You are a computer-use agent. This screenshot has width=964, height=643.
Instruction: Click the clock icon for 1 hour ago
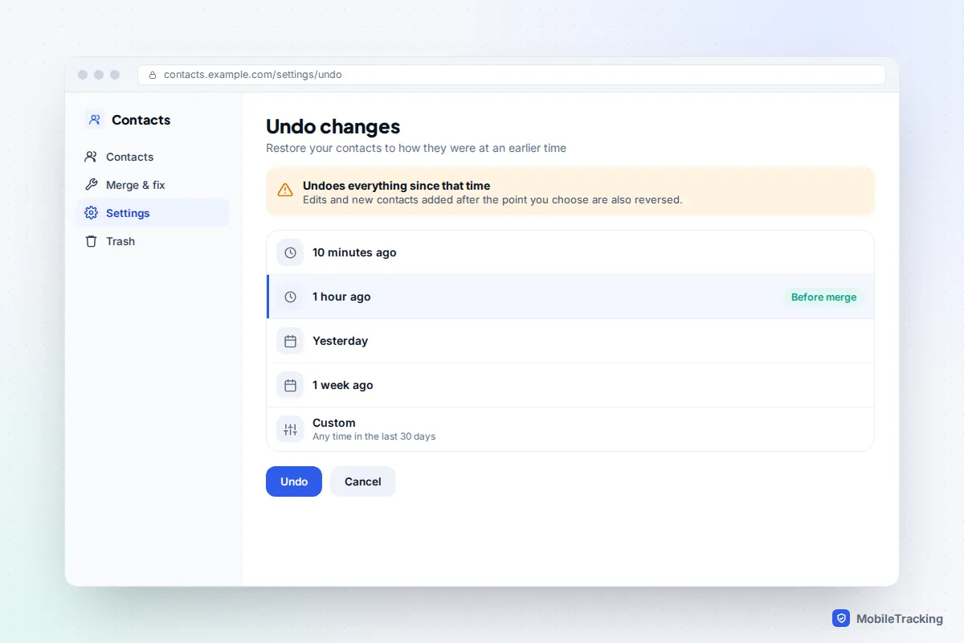290,297
